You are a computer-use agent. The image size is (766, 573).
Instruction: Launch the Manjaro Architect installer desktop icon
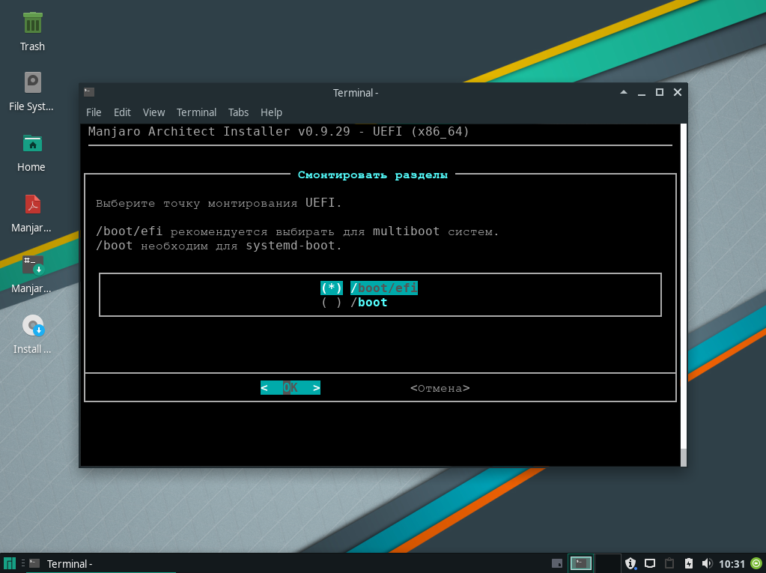pyautogui.click(x=32, y=264)
